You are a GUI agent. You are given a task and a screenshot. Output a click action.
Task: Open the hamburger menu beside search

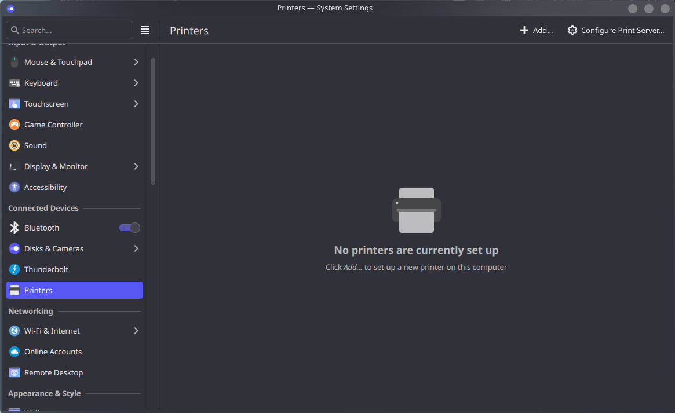tap(145, 30)
